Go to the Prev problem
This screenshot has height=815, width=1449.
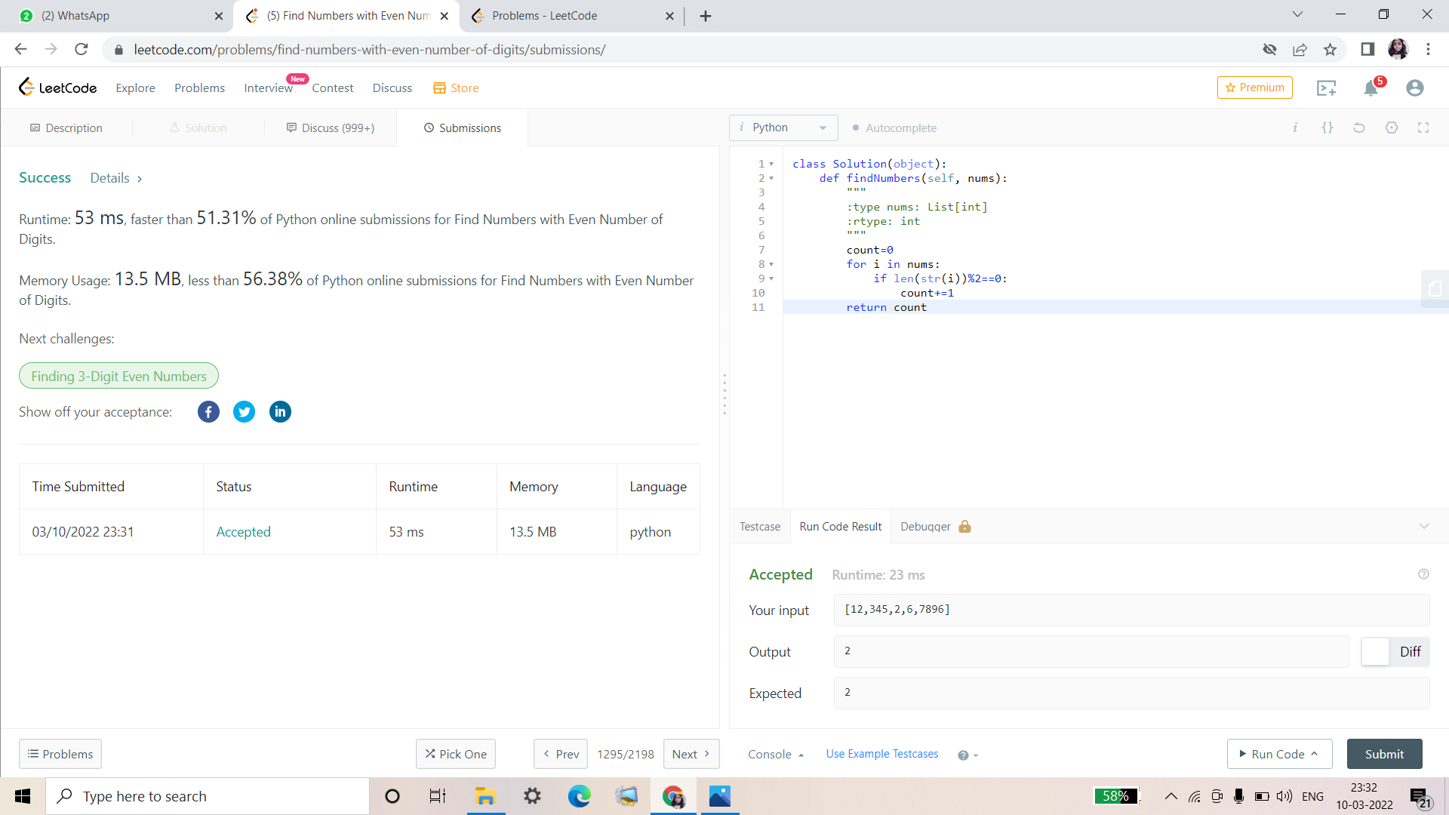click(x=561, y=754)
